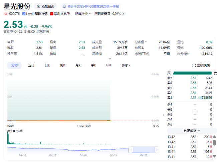217x162 pixels.
Task: Expand more stock data with down chevron
Action: tap(108, 59)
